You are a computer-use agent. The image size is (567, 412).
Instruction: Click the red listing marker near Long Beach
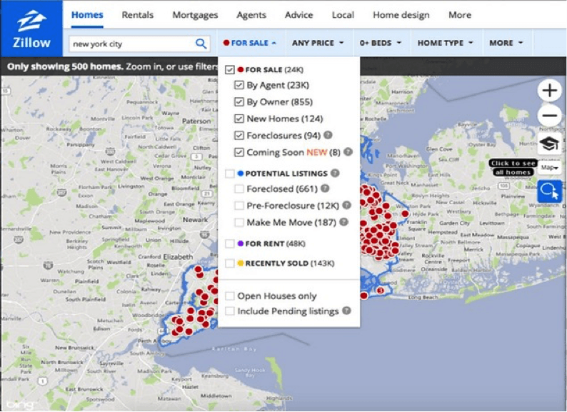[380, 291]
